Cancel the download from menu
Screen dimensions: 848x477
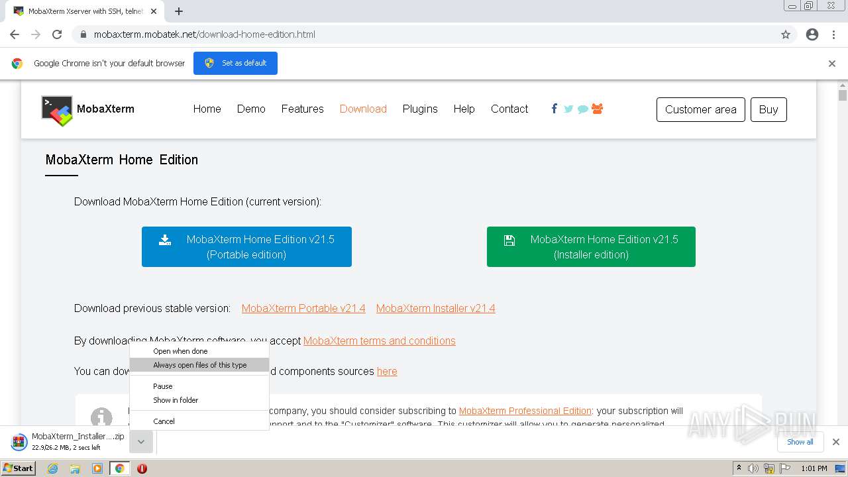click(x=199, y=421)
